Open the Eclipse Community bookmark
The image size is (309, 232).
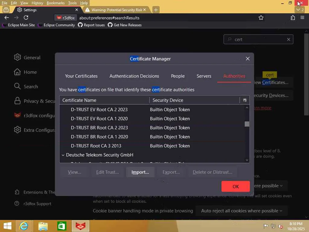pyautogui.click(x=56, y=25)
